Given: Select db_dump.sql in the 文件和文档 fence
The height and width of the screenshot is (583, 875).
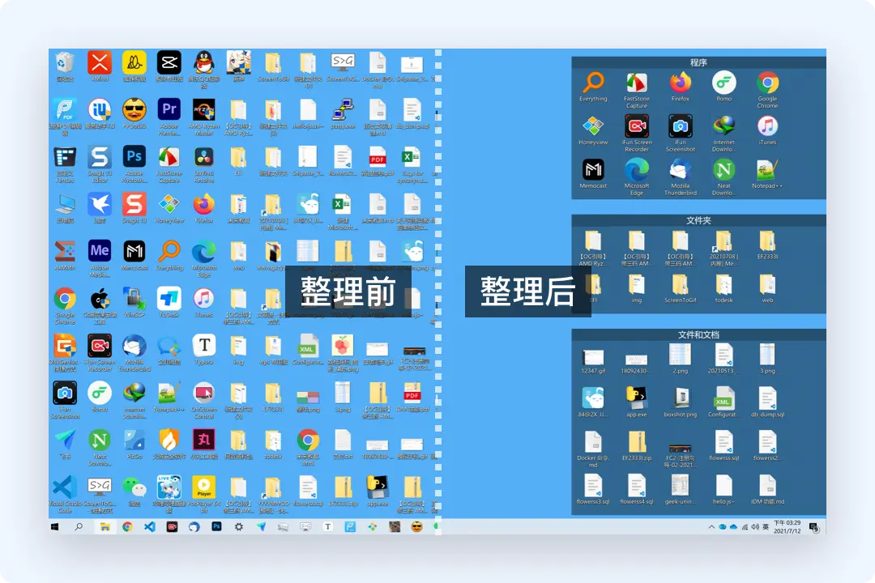Looking at the screenshot, I should point(767,398).
